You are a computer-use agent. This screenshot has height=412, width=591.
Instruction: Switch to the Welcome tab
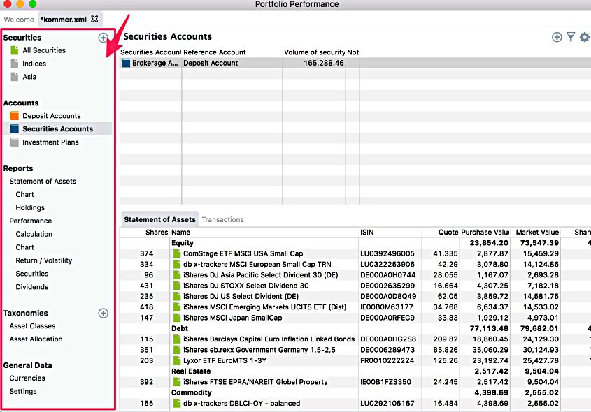(19, 20)
